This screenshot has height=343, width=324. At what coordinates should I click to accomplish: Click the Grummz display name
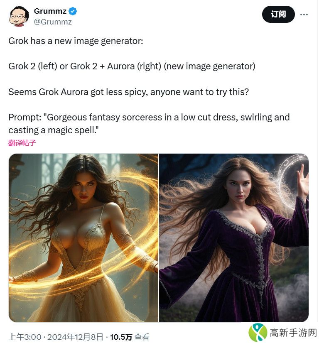(50, 11)
